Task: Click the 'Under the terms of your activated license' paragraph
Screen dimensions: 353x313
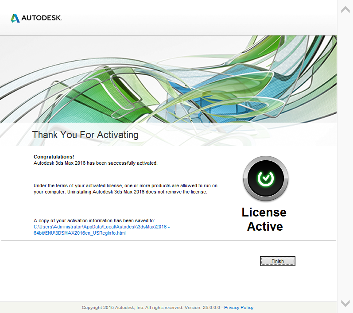Action: tap(125, 189)
